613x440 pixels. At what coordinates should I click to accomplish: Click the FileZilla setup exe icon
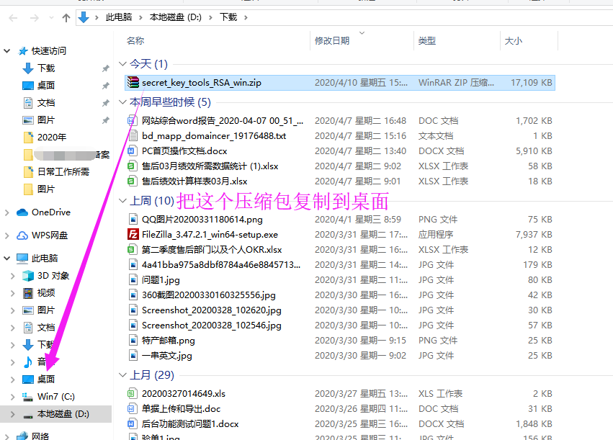coord(133,235)
